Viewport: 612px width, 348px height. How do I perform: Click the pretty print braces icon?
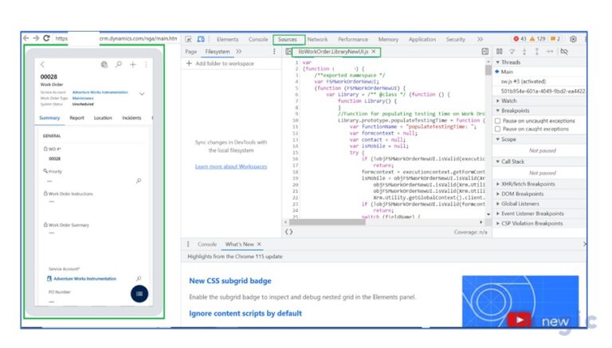coord(288,232)
